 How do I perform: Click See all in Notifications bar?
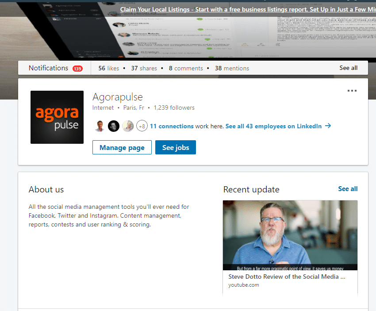click(349, 68)
